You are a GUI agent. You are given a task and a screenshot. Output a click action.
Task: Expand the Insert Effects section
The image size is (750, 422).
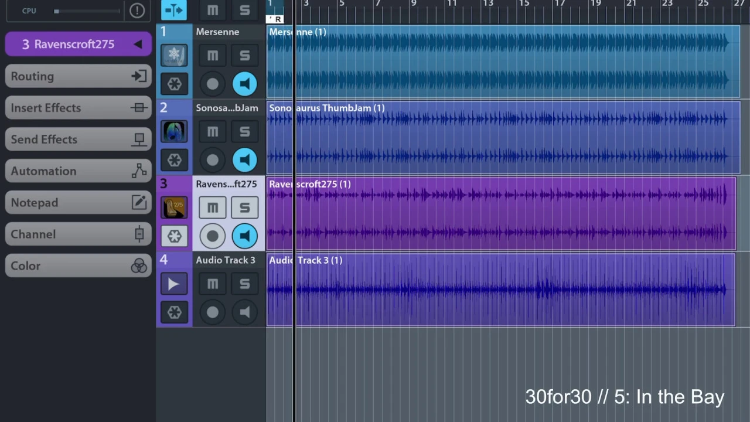point(78,108)
